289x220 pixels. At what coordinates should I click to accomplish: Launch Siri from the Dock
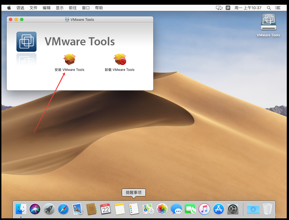35,209
